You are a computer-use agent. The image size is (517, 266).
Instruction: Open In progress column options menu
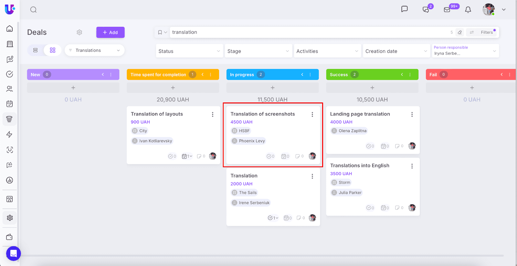tap(310, 75)
